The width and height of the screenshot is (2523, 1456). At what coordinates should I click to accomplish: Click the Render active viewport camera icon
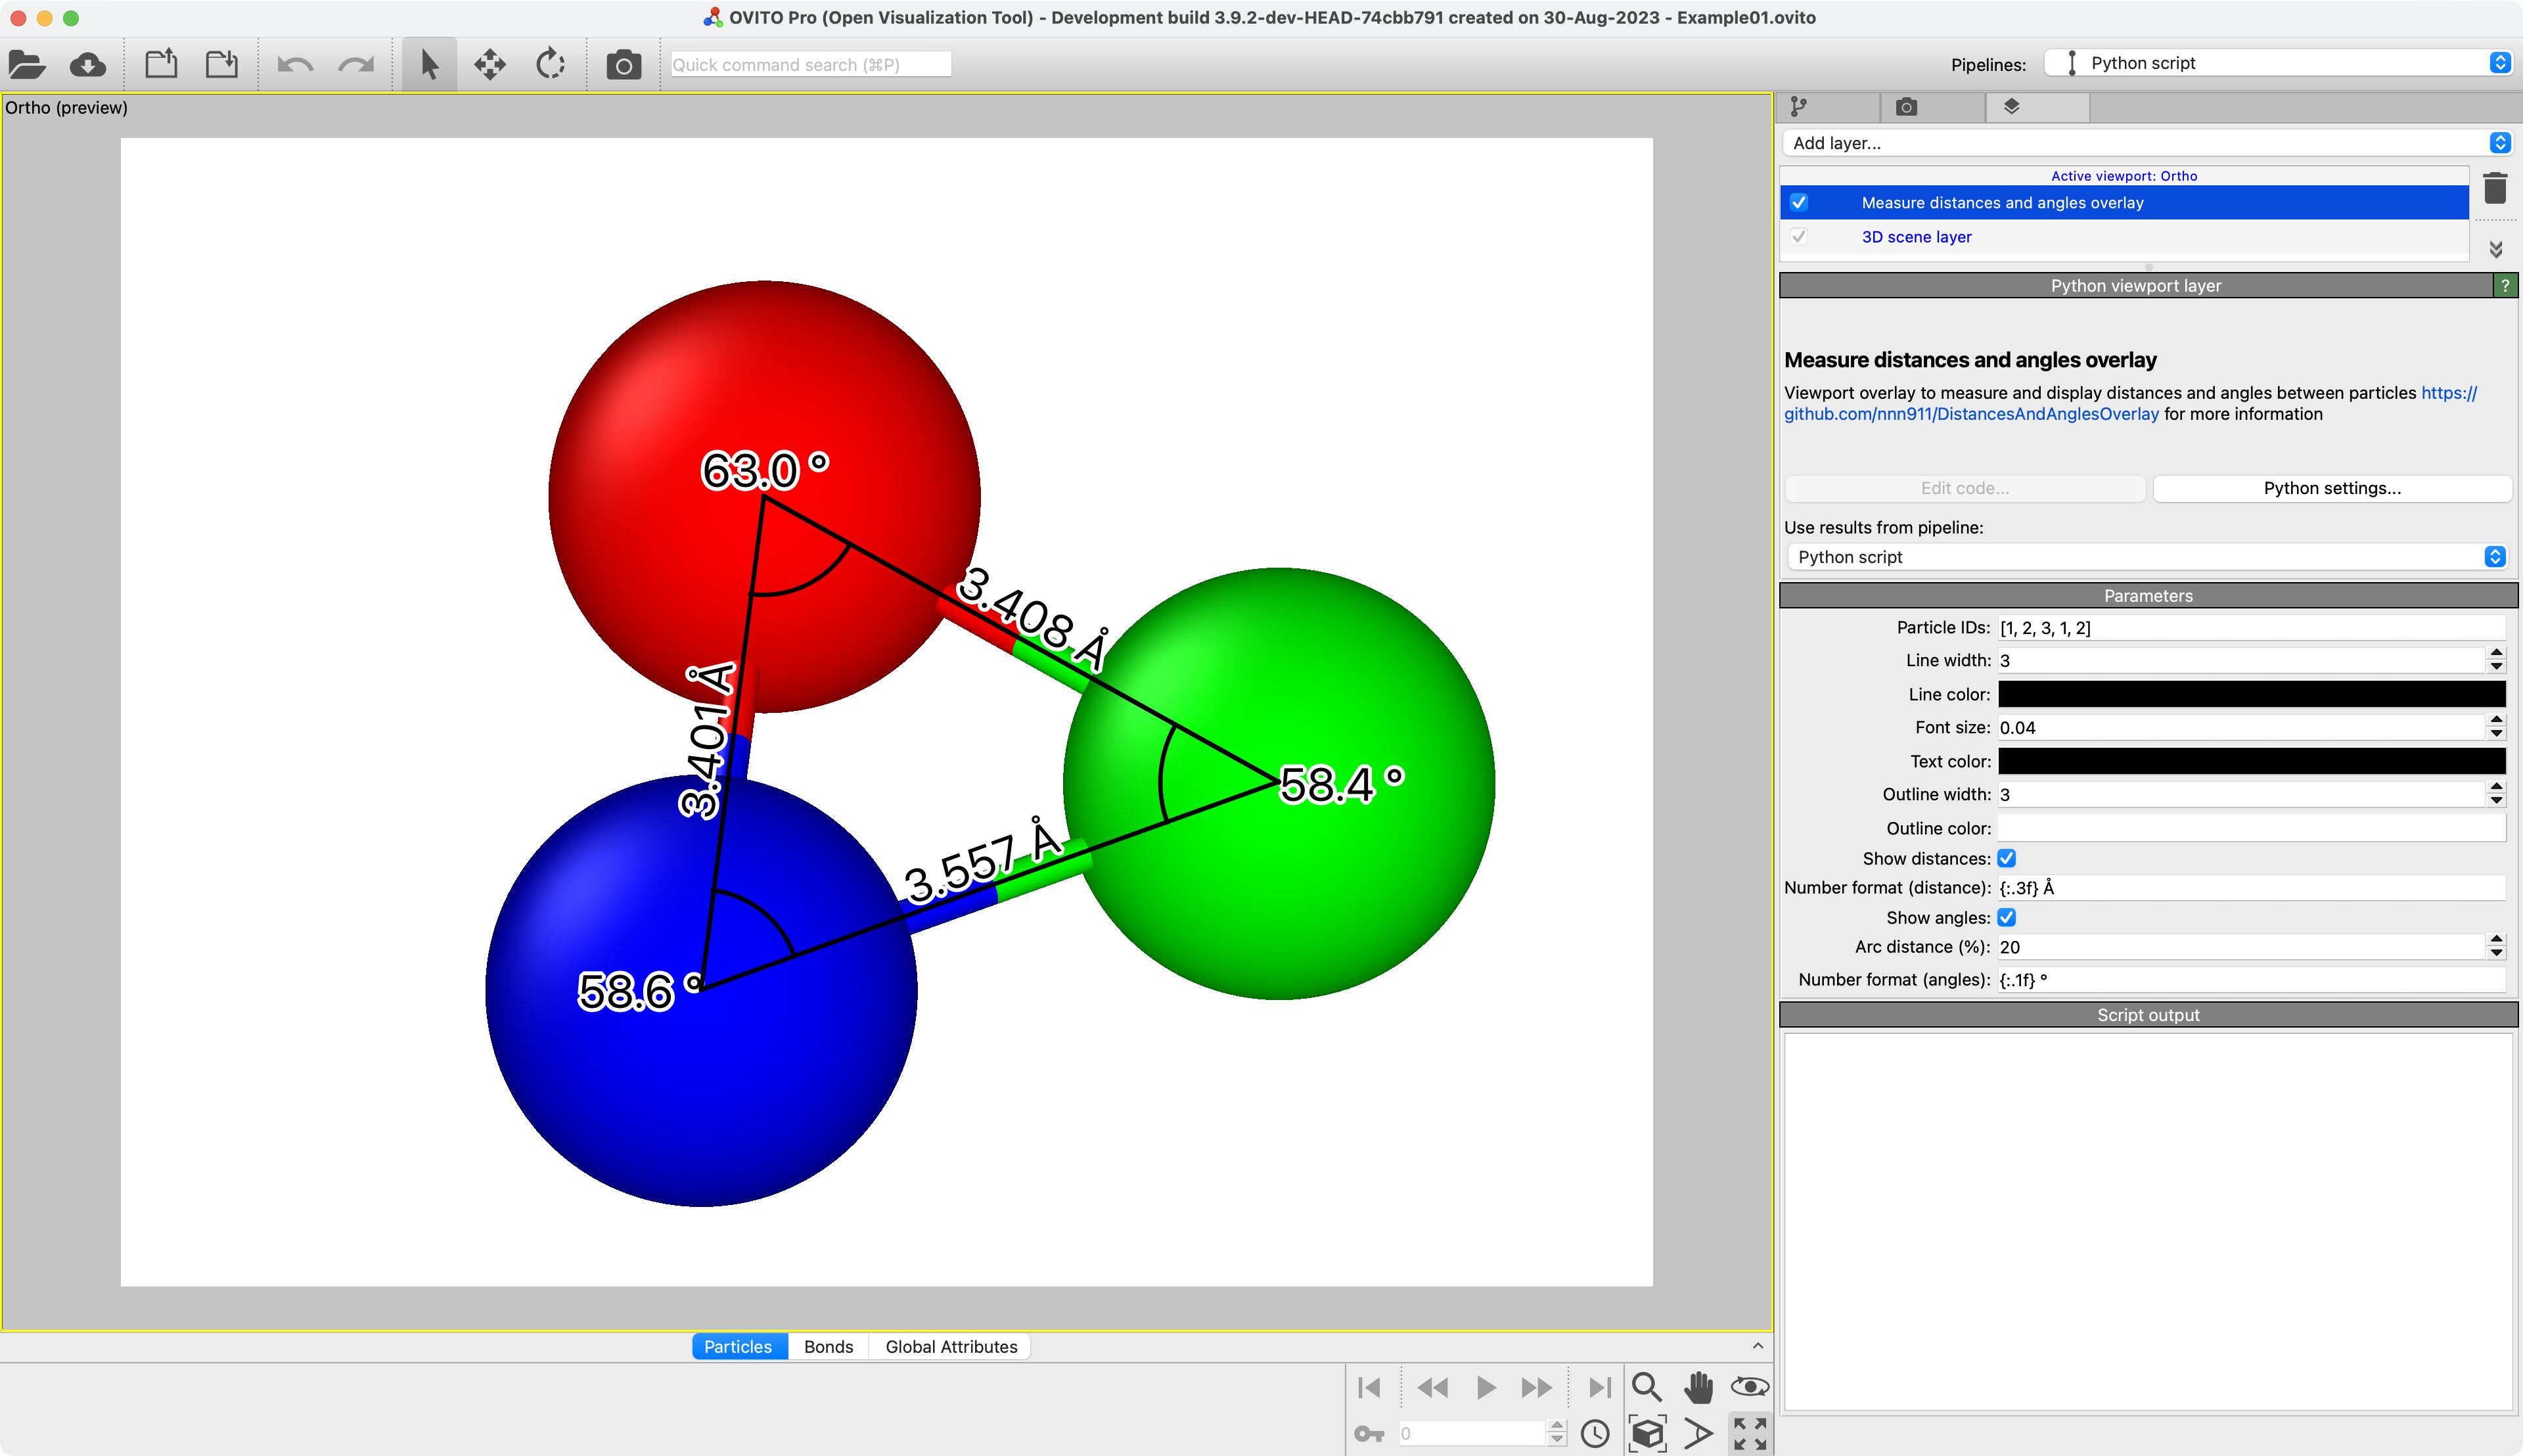(x=623, y=65)
